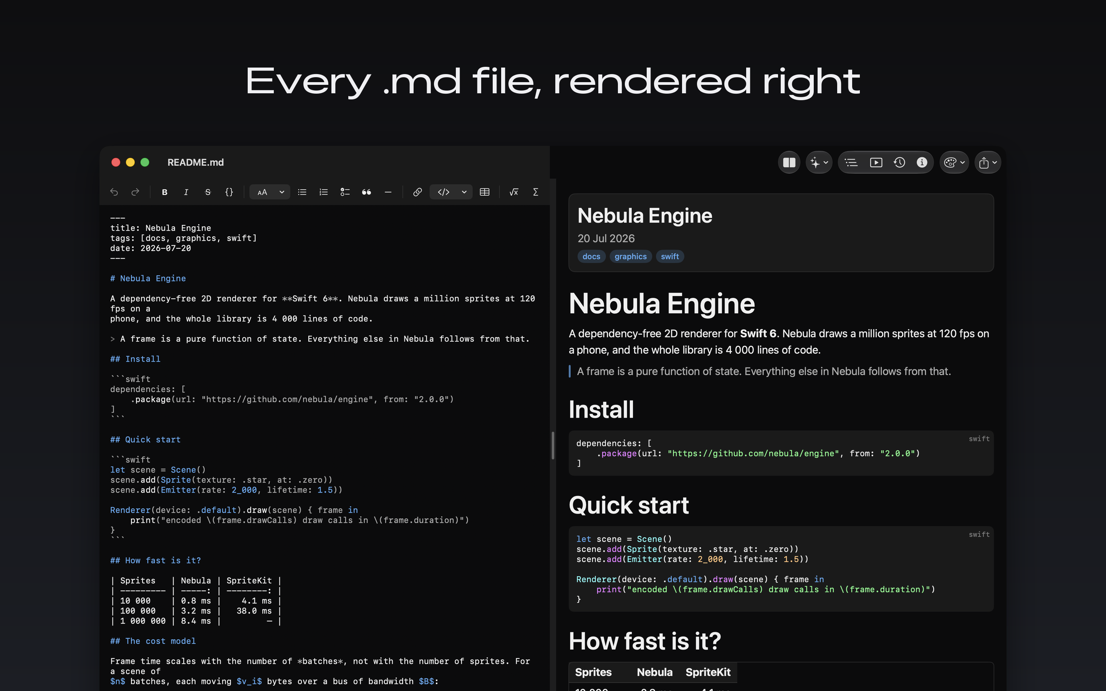The image size is (1106, 691).
Task: Click the 'title: Nebula Engine' front matter line
Action: tap(161, 228)
